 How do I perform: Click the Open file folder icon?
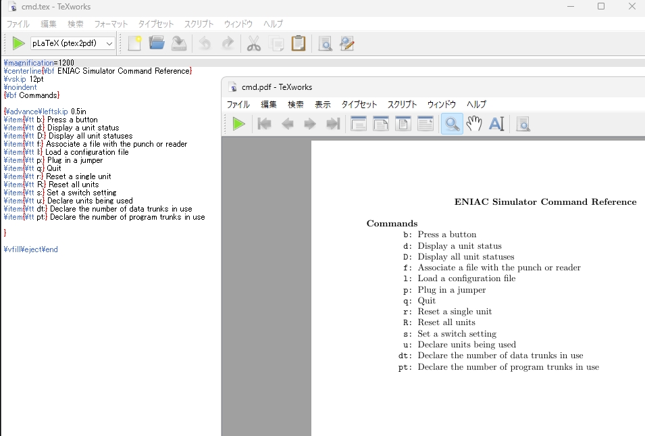coord(157,44)
